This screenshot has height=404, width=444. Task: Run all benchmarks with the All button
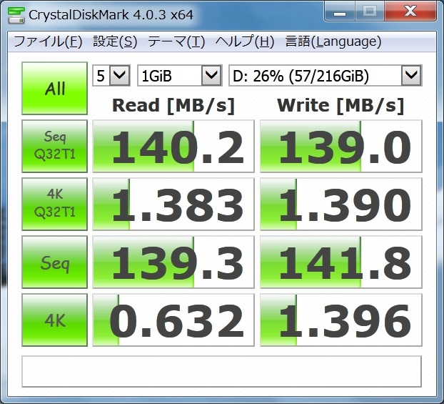point(55,88)
